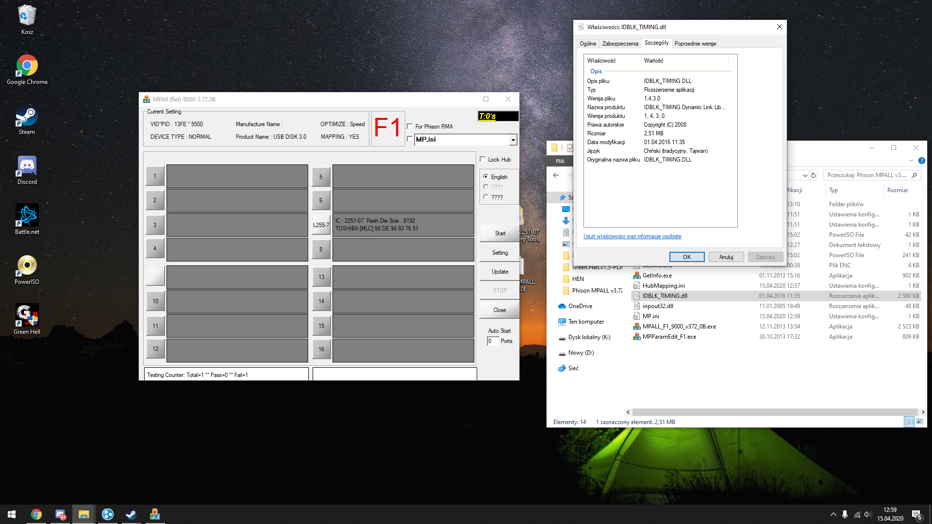Open the Kosz recycle bin desktop icon
The image size is (932, 524).
27,19
